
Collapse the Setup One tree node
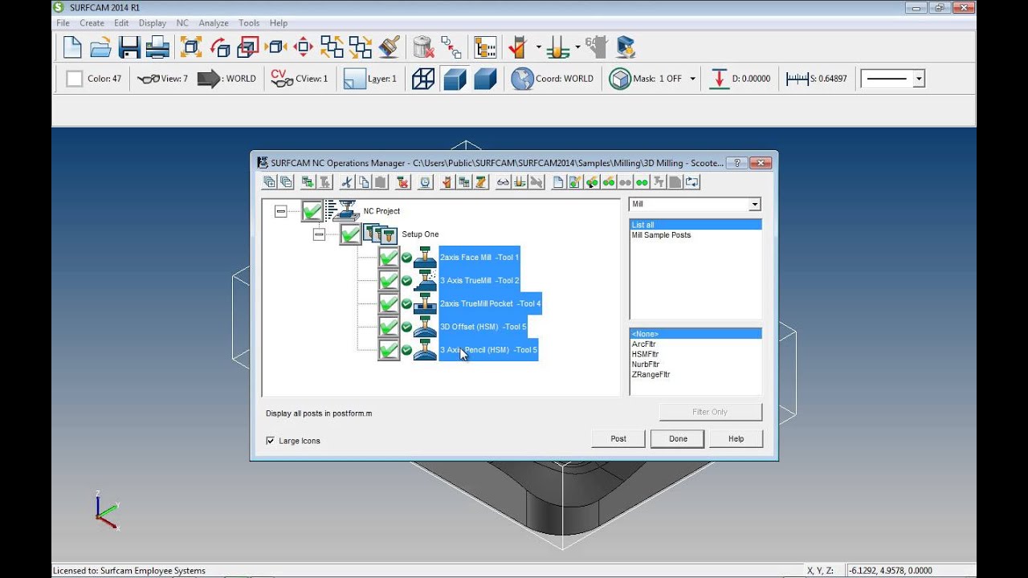point(319,234)
